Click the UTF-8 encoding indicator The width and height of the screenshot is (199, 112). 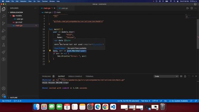pos(155,101)
